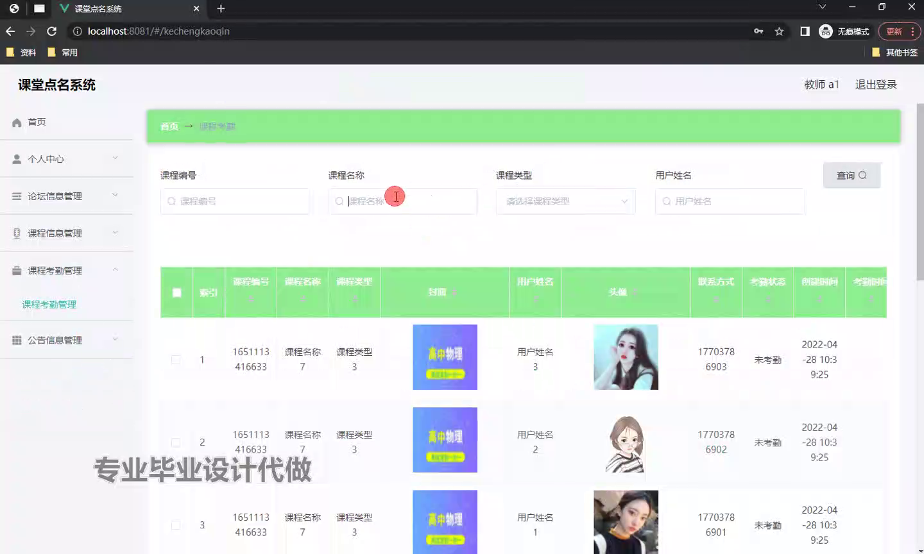Open the 请选择课程类型 dropdown

click(x=565, y=201)
